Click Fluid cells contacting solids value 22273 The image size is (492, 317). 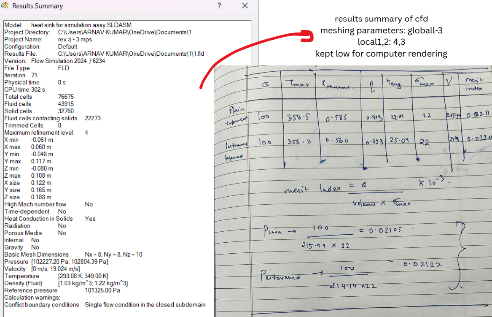[93, 119]
